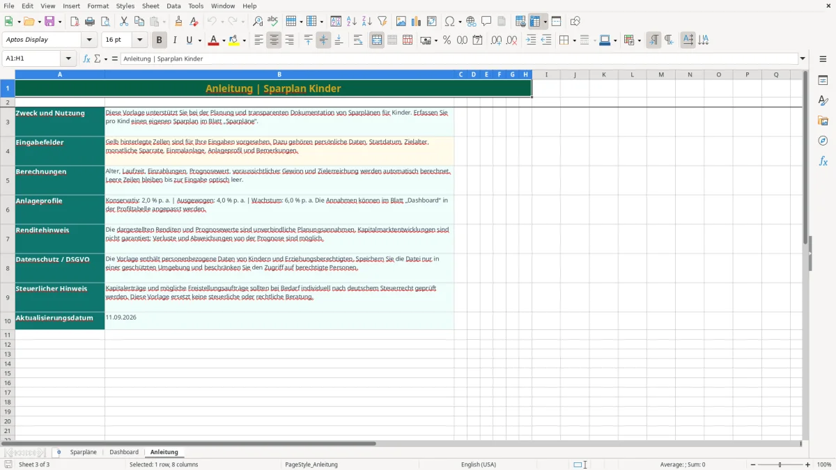
Task: Toggle Underline formatting
Action: tap(188, 40)
